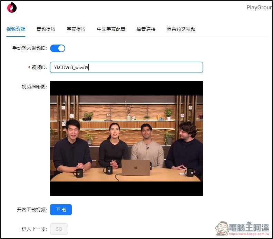Screen dimensions: 273x239
Task: Open the 音频提取 tab
Action: [46, 29]
